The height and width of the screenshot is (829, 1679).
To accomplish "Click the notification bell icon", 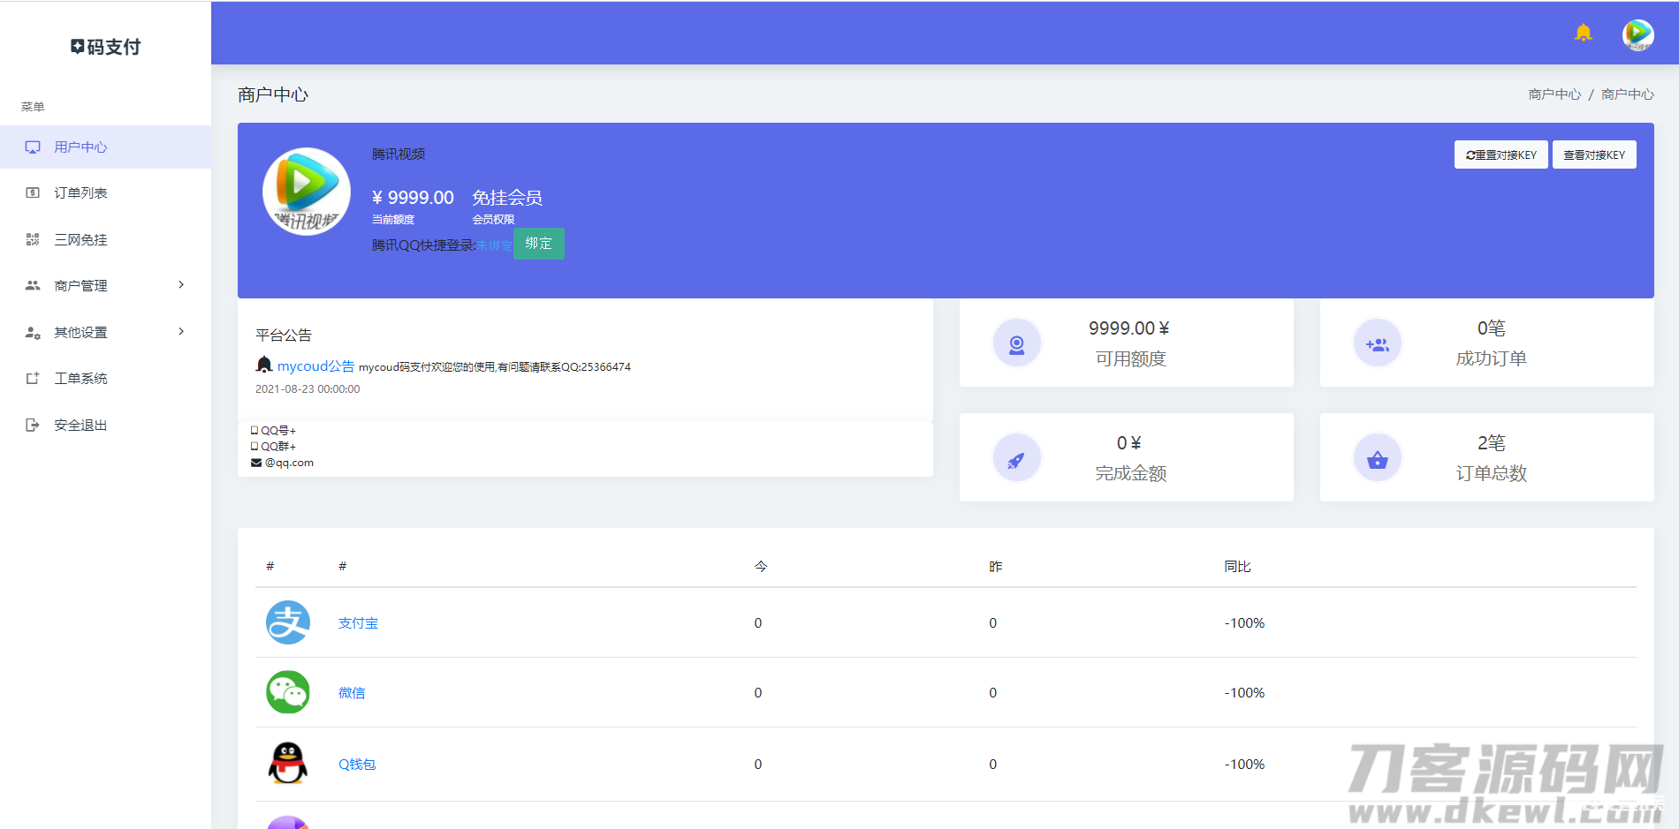I will click(x=1583, y=34).
